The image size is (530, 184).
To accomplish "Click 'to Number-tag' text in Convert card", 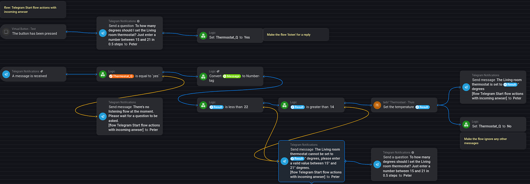I will (x=234, y=78).
